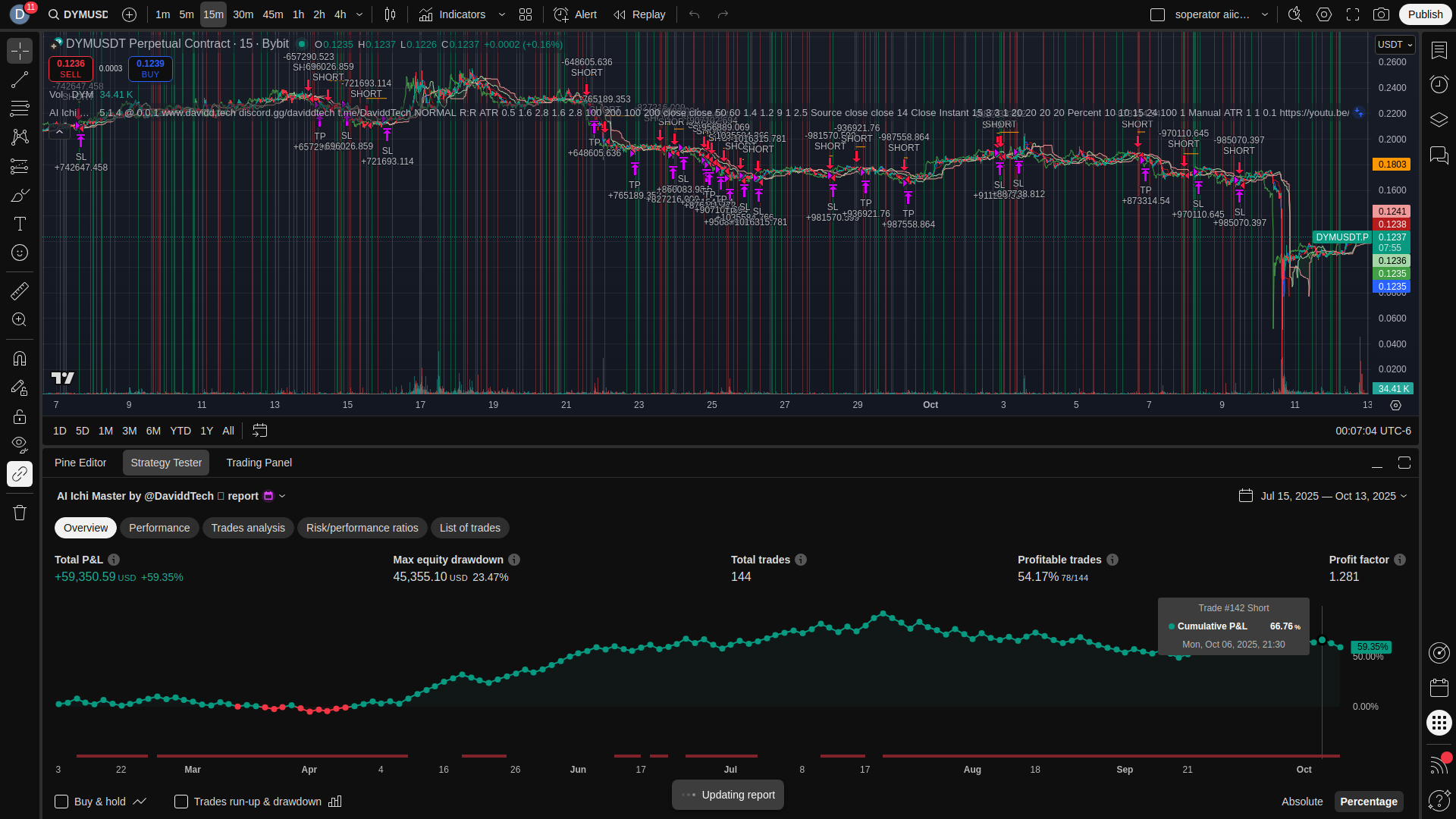This screenshot has height=819, width=1456.
Task: Enable Trades run-up & drawdown checkbox
Action: (x=181, y=802)
